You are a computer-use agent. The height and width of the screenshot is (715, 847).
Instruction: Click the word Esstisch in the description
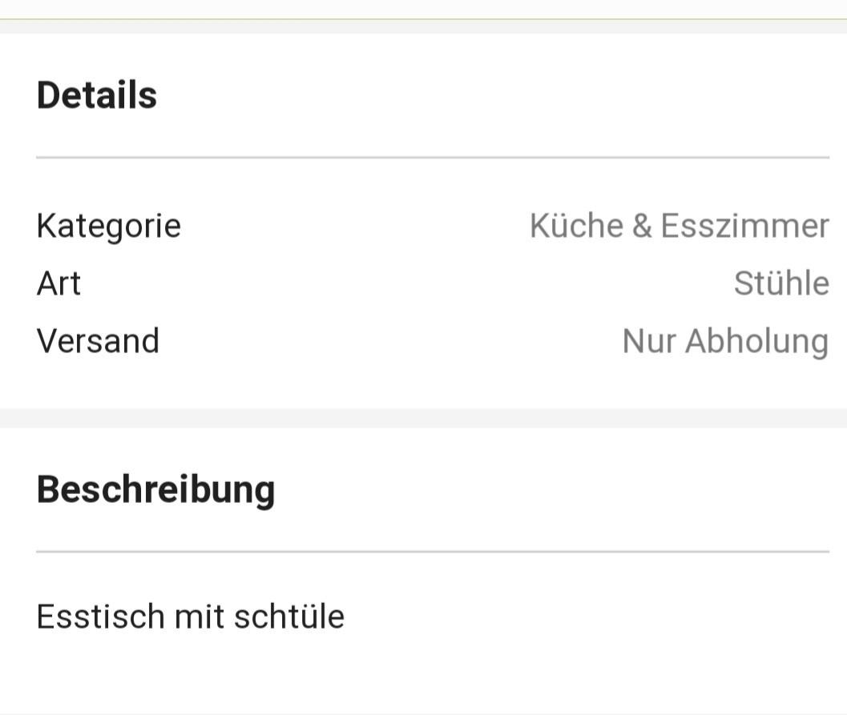[100, 617]
